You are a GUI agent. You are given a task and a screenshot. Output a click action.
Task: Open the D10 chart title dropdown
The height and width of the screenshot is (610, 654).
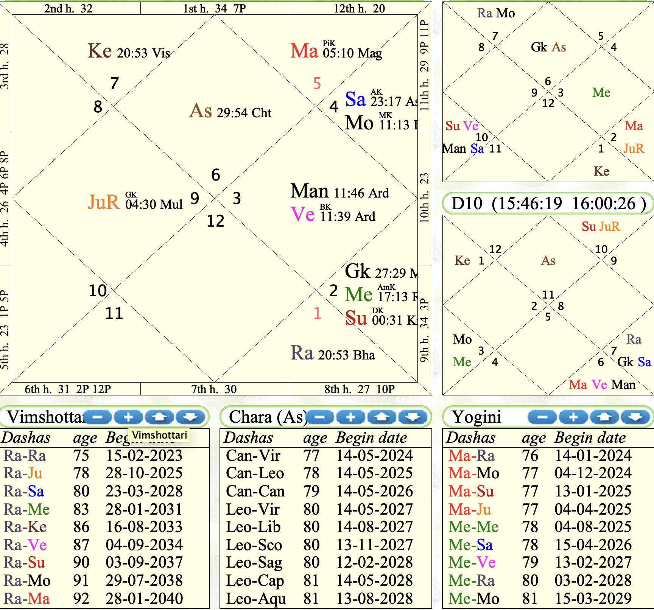[548, 204]
